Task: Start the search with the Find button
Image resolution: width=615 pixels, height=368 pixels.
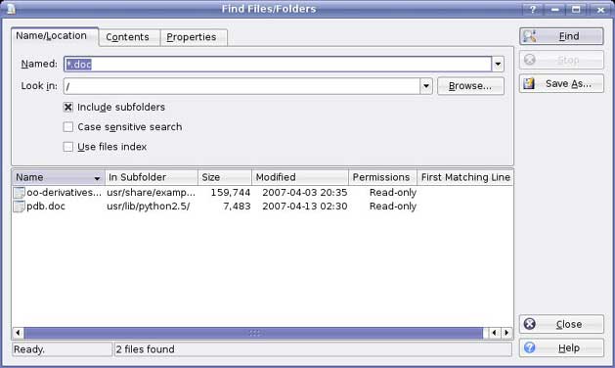Action: [561, 36]
